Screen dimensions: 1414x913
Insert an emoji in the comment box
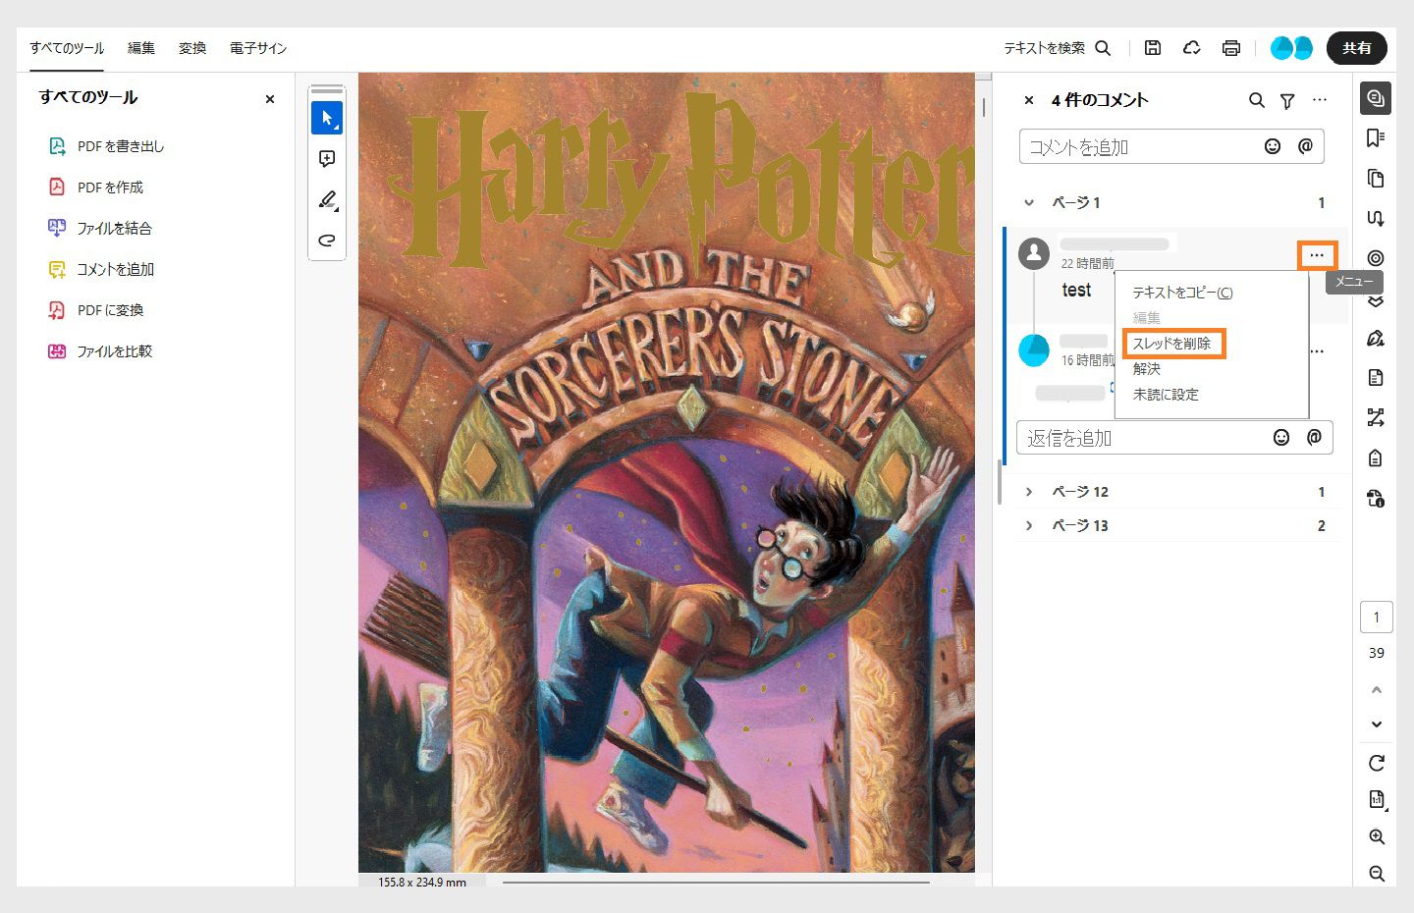pyautogui.click(x=1273, y=145)
